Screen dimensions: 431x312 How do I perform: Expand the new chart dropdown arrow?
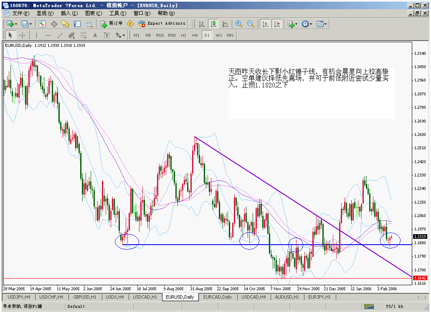(x=16, y=24)
